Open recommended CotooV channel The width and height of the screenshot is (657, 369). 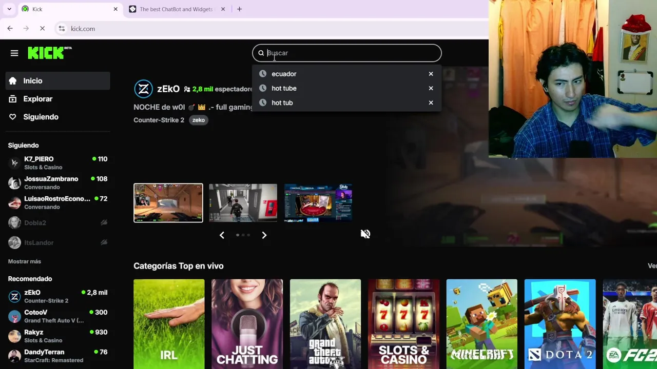57,316
